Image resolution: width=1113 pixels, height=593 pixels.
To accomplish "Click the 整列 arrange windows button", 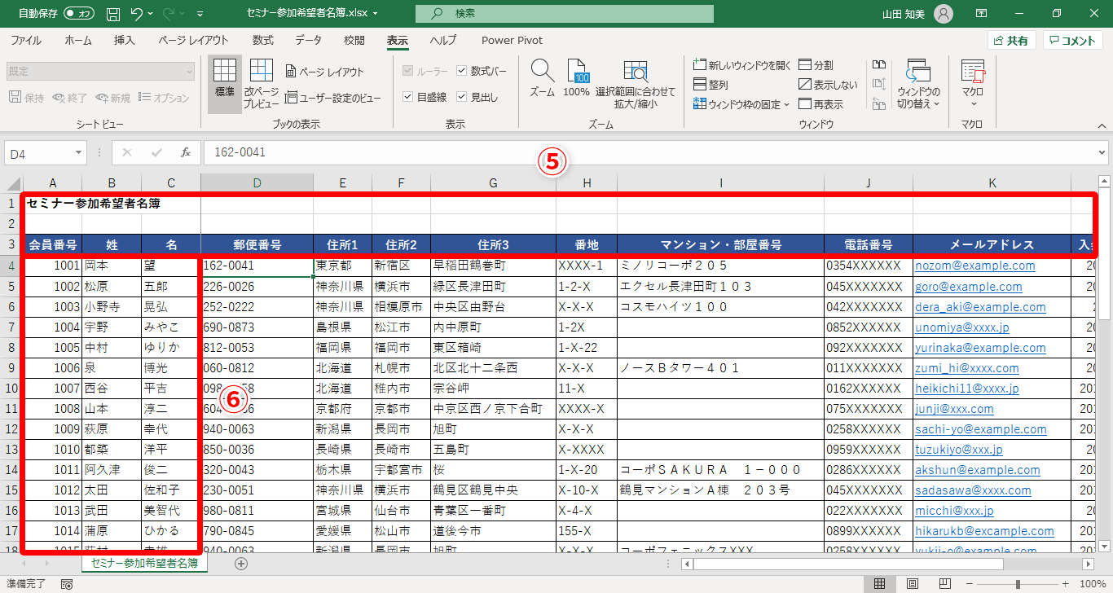I will (710, 85).
